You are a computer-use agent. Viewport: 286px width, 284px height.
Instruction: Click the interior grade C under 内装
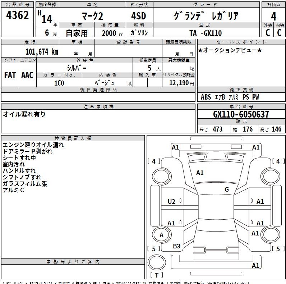279,33
